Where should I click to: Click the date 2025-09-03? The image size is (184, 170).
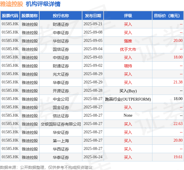(x=93, y=57)
